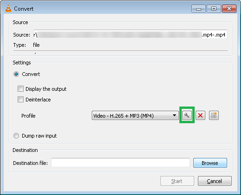Tick the Deinterlace checkbox
The width and height of the screenshot is (241, 195).
pyautogui.click(x=20, y=100)
